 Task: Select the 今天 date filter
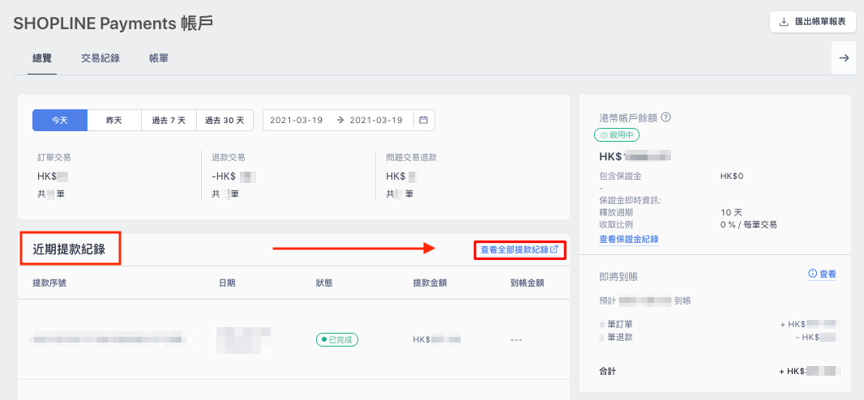[59, 120]
